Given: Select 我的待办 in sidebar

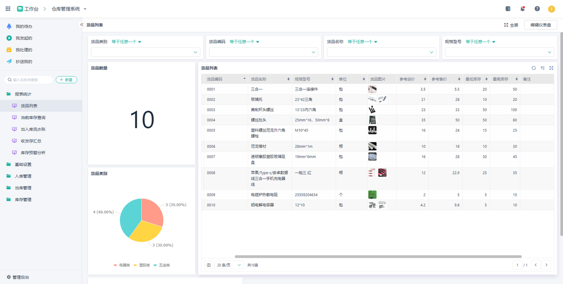Looking at the screenshot, I should pos(23,27).
